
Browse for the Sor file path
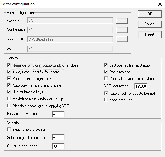click(x=122, y=30)
